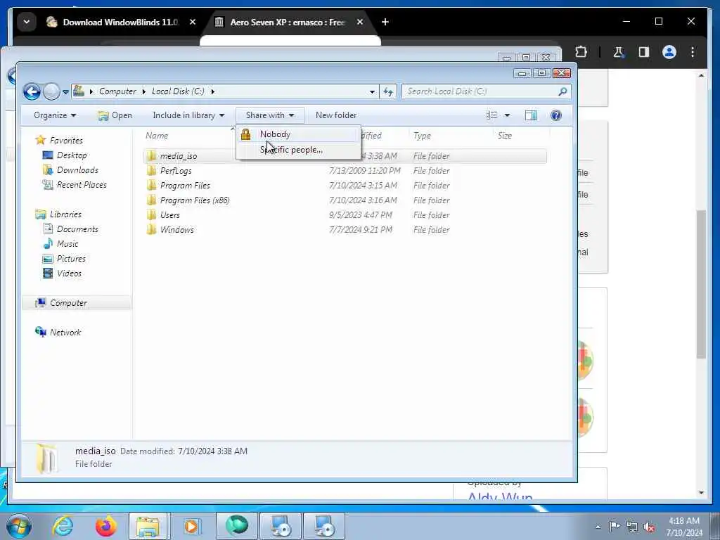
Task: Choose Specific people... menu entry
Action: click(x=298, y=150)
